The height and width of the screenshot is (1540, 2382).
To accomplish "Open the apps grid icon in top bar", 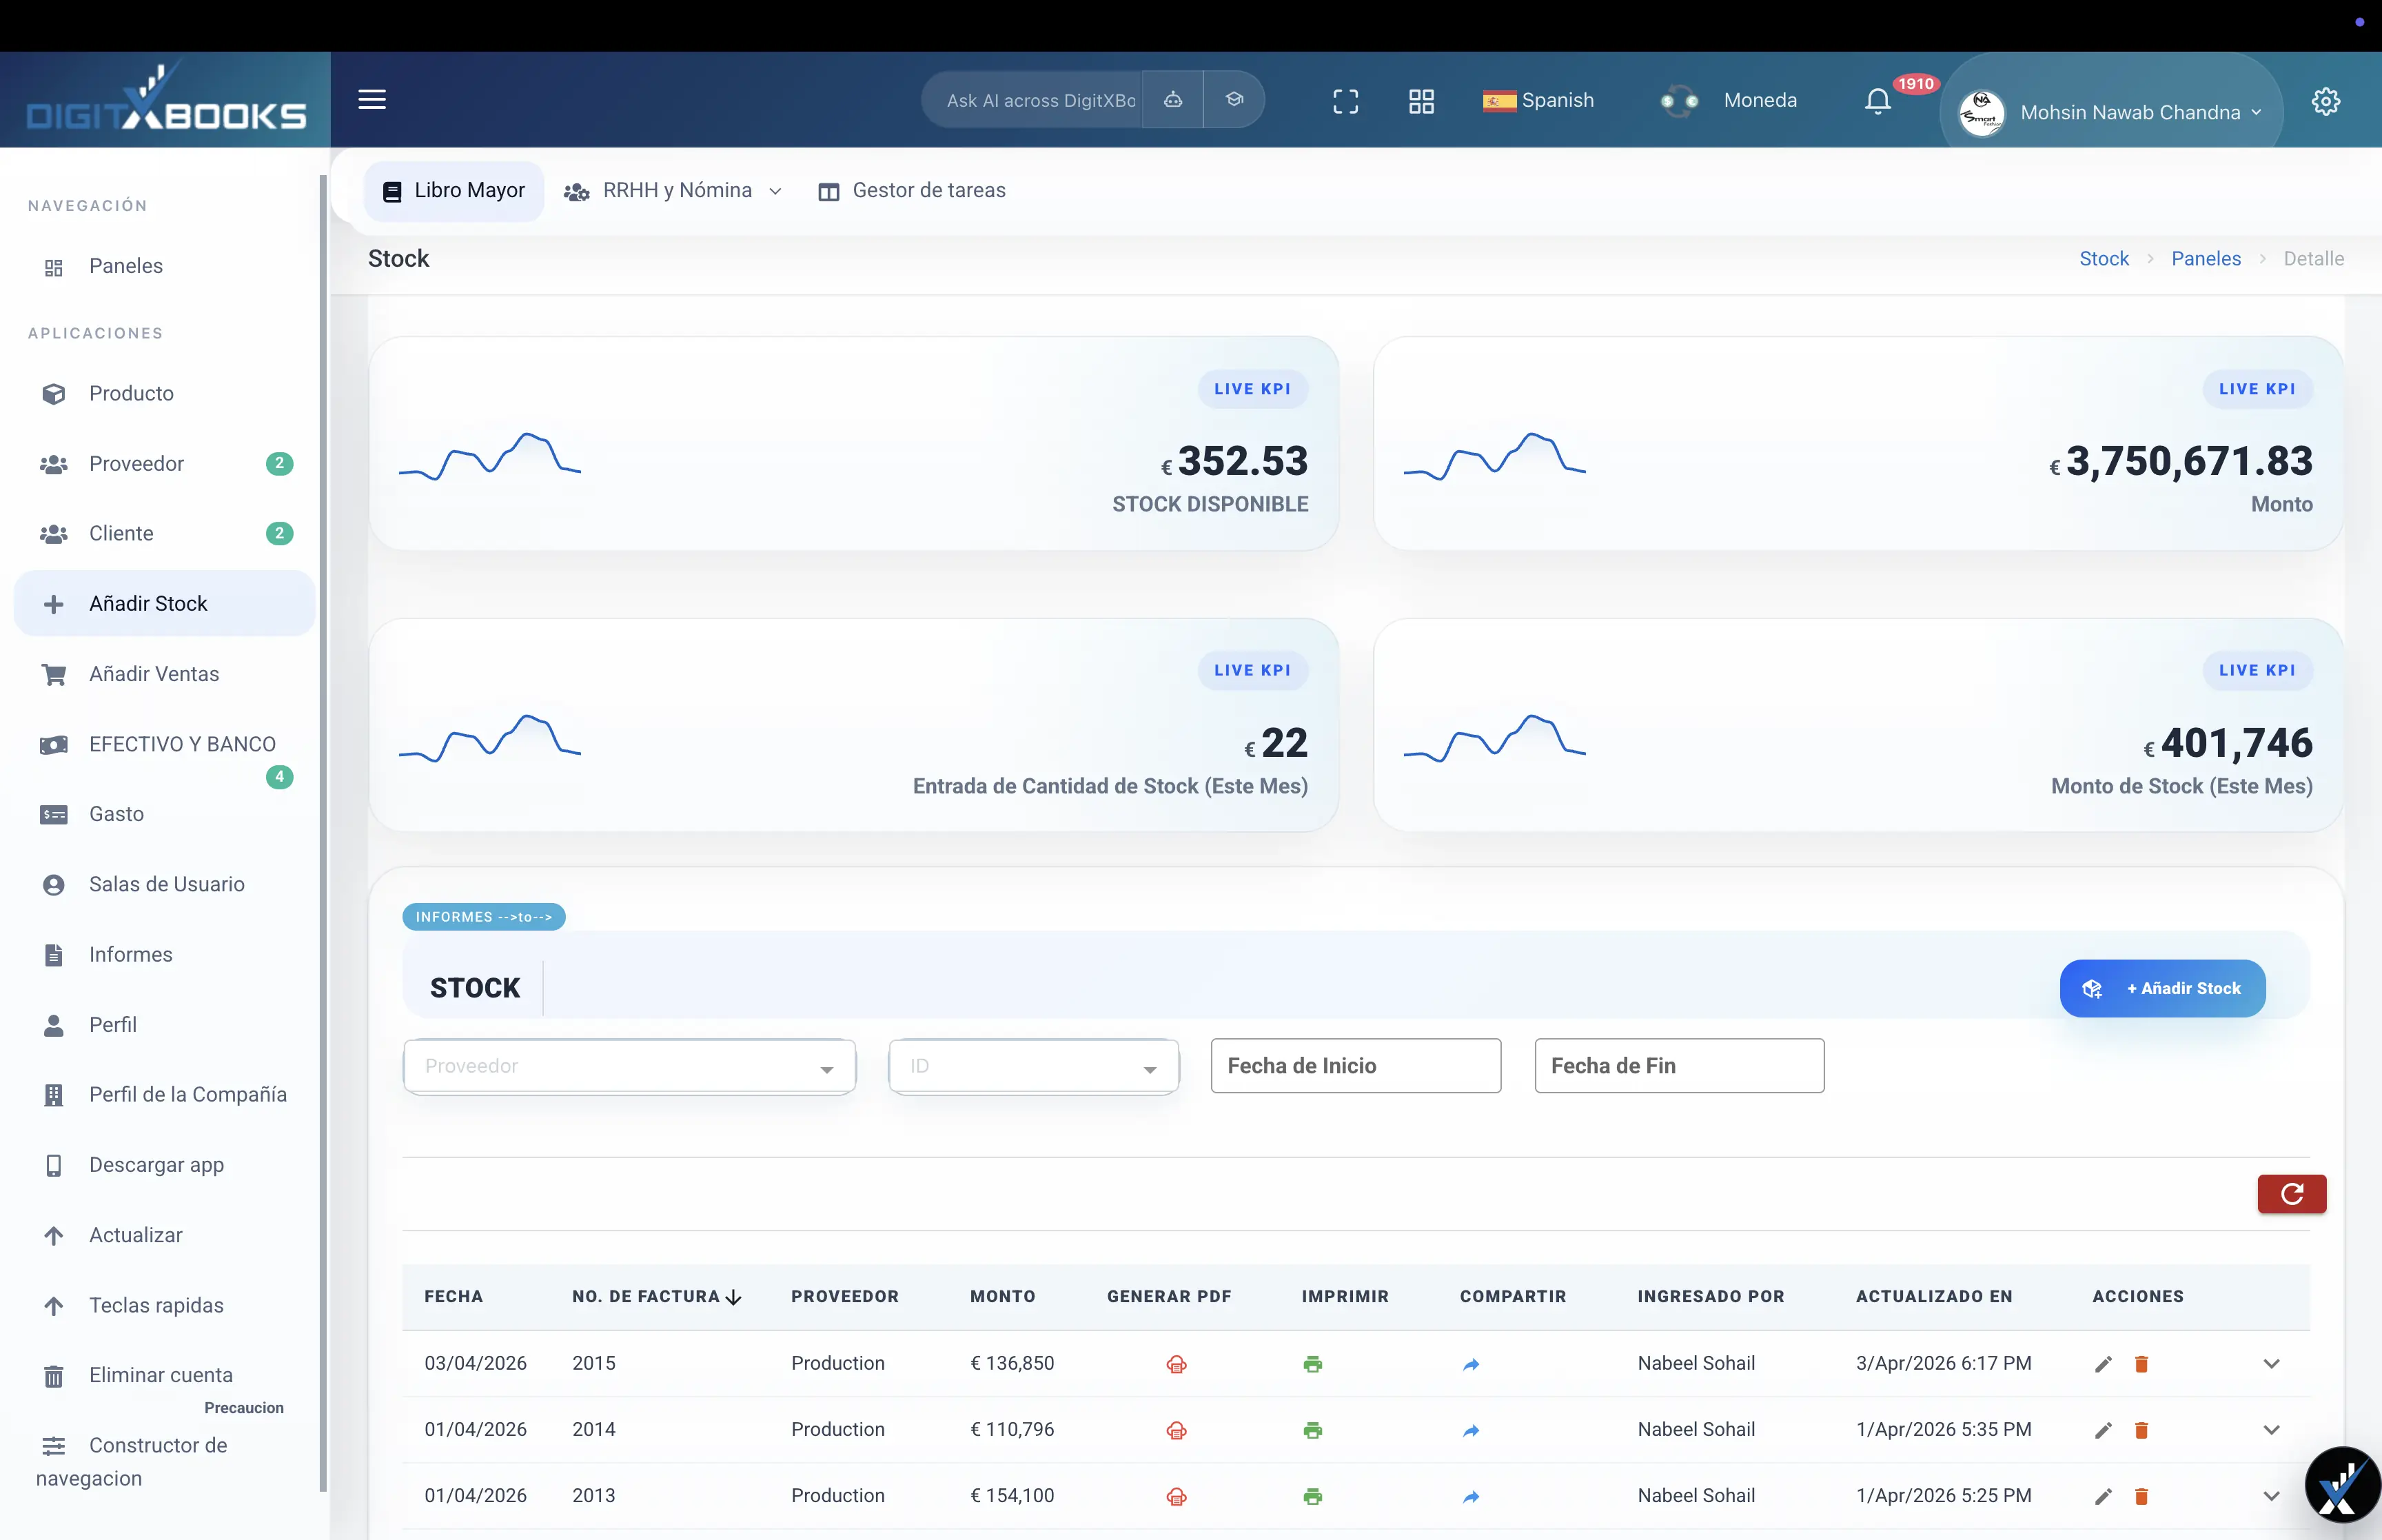I will pos(1421,101).
